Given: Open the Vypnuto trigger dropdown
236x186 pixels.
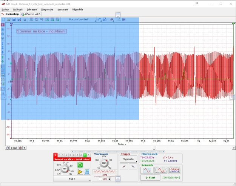Looking at the screenshot, I should (128, 159).
